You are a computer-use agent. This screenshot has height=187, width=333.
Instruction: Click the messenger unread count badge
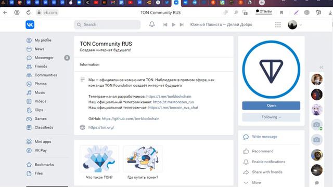(67, 58)
